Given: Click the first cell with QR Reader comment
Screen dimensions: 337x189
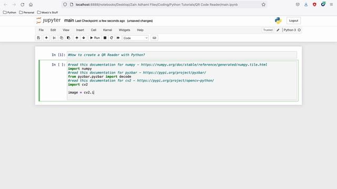Looking at the screenshot, I should [182, 55].
